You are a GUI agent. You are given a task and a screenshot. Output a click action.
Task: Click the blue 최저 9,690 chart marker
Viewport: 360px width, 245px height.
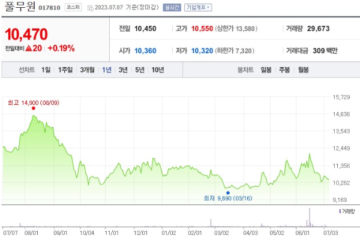228,193
